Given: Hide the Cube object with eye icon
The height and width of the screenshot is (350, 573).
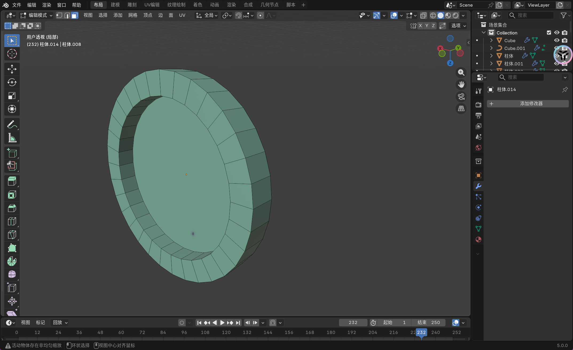Looking at the screenshot, I should tap(557, 40).
